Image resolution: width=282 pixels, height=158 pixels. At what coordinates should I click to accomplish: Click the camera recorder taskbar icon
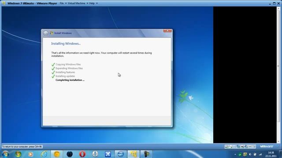[146, 154]
